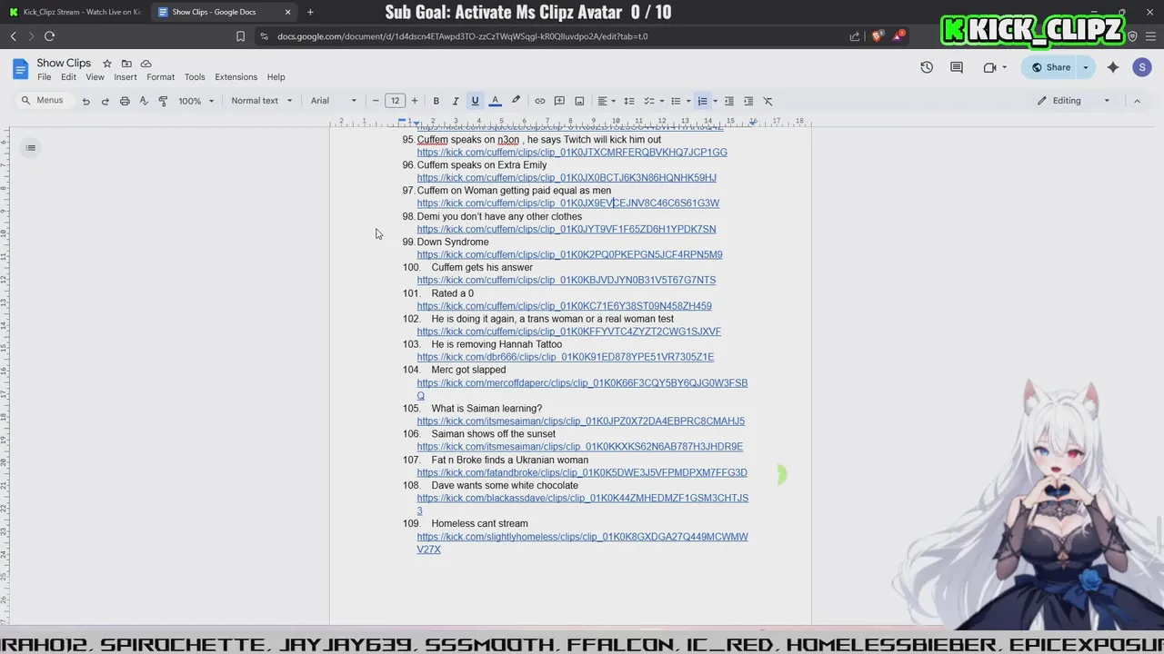Click the Redo arrow in toolbar

click(105, 101)
